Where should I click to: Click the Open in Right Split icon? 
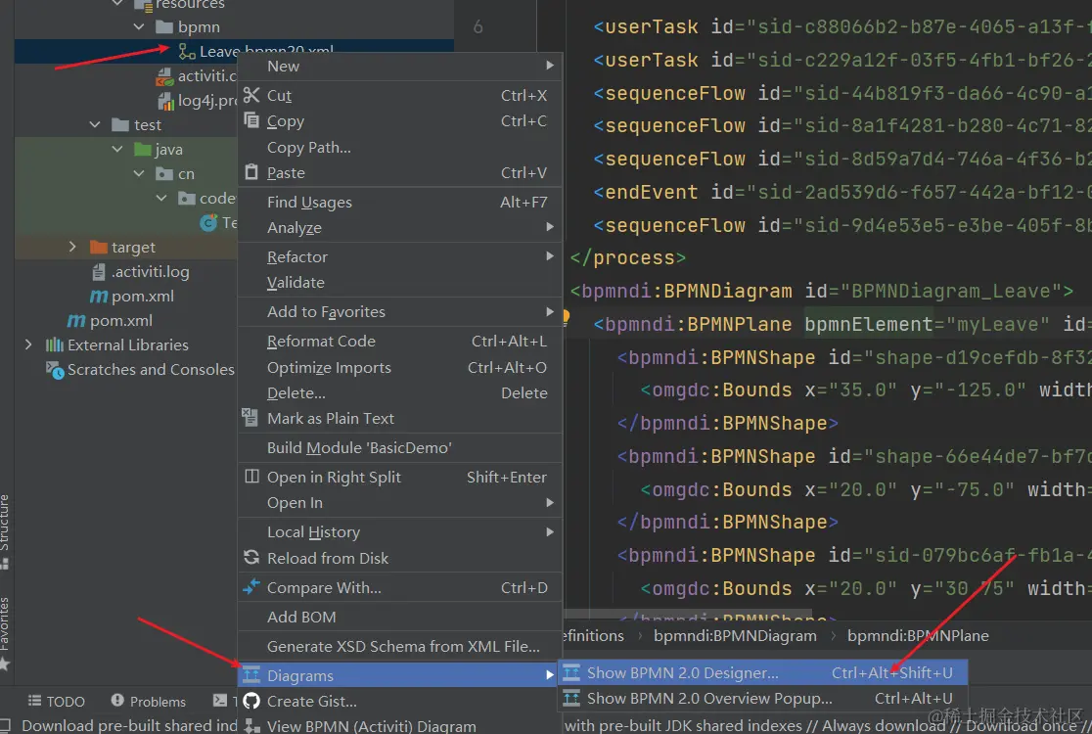tap(251, 477)
